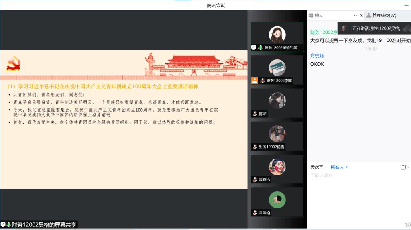Click the muted mic icon beside 马雪艳
411x230 pixels.
[x=254, y=213]
